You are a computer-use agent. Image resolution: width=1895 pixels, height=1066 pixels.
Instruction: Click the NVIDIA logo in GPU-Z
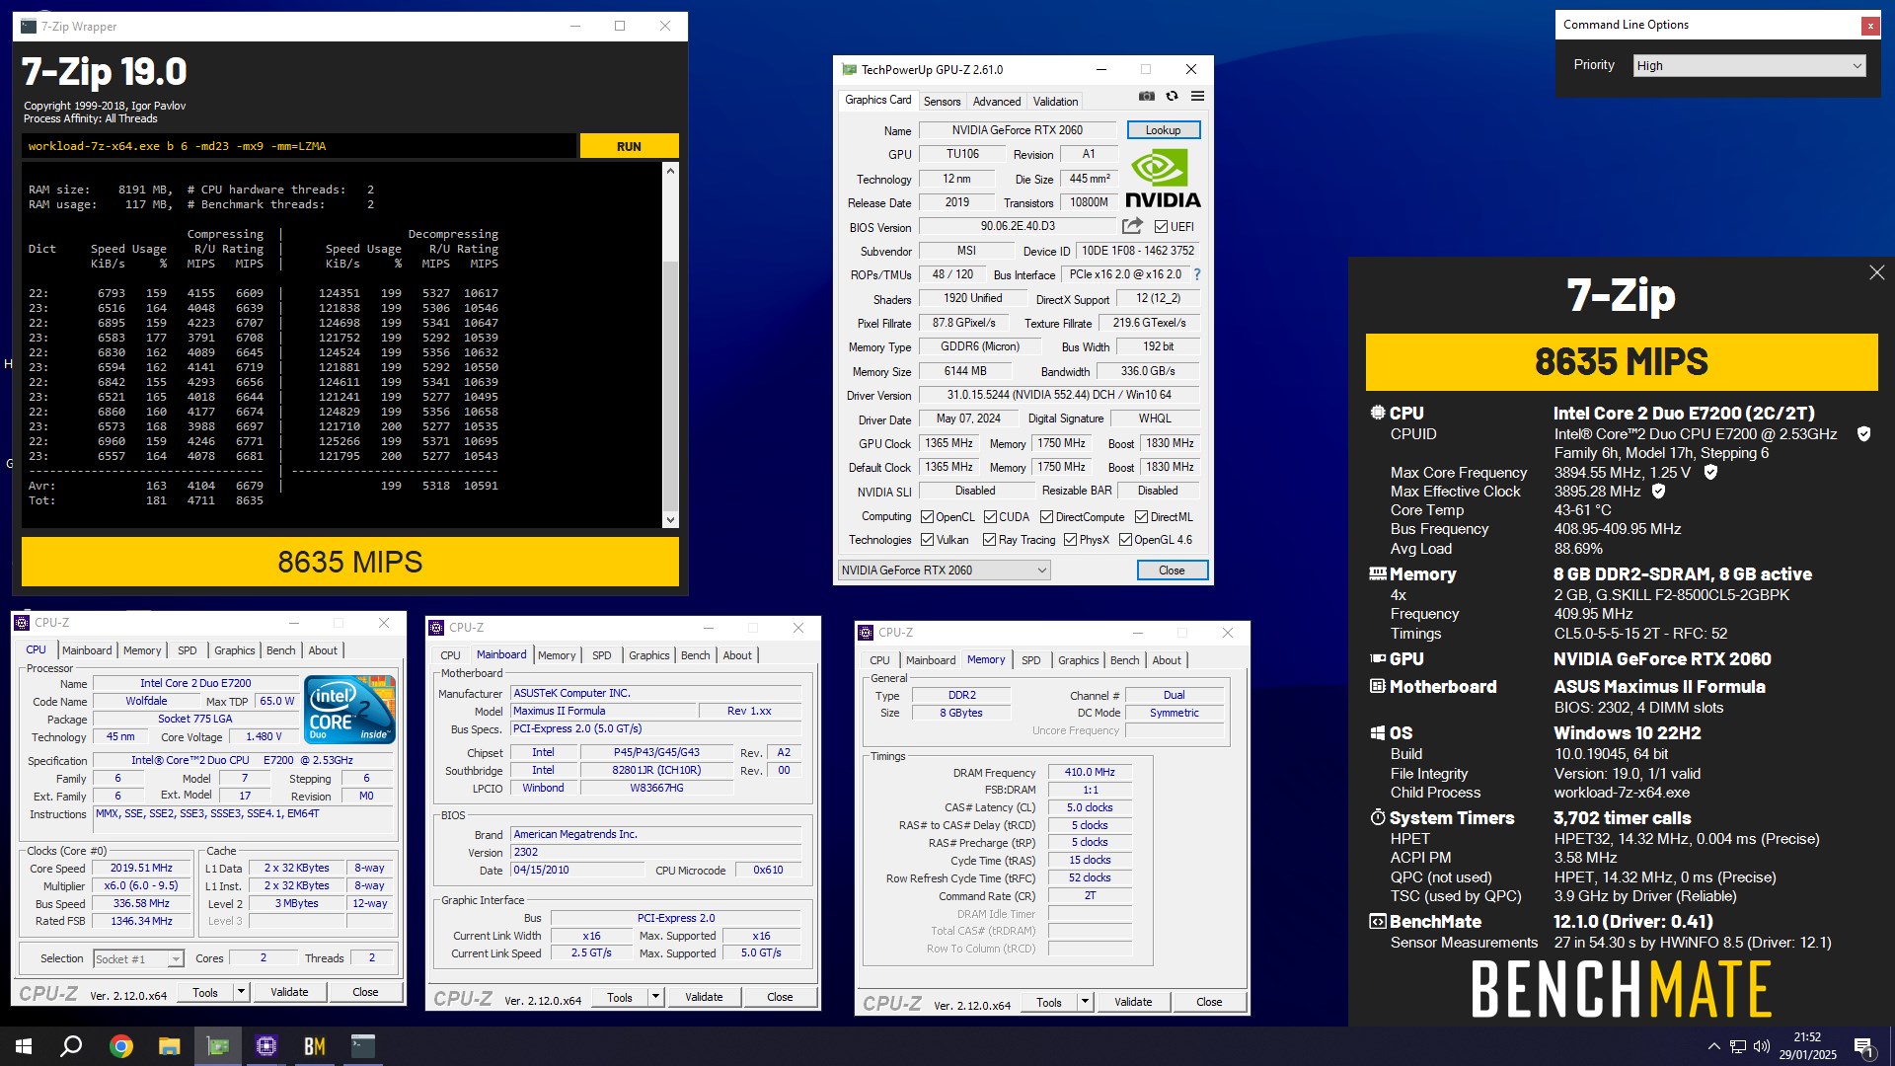[1163, 179]
